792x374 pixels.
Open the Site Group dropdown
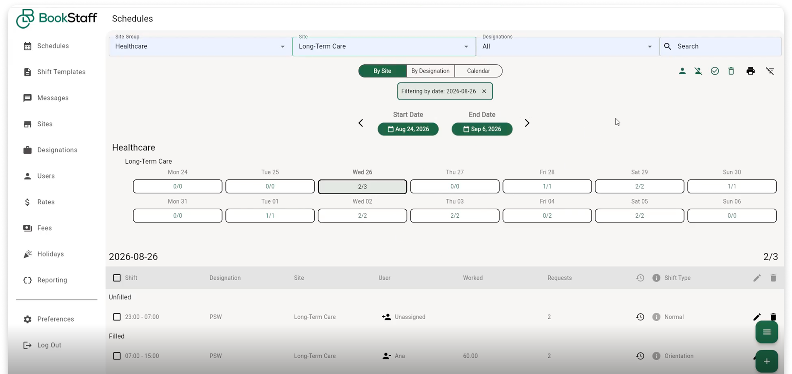pyautogui.click(x=200, y=46)
